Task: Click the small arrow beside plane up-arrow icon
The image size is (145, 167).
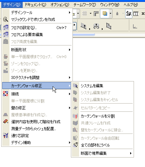Action: click(90, 29)
